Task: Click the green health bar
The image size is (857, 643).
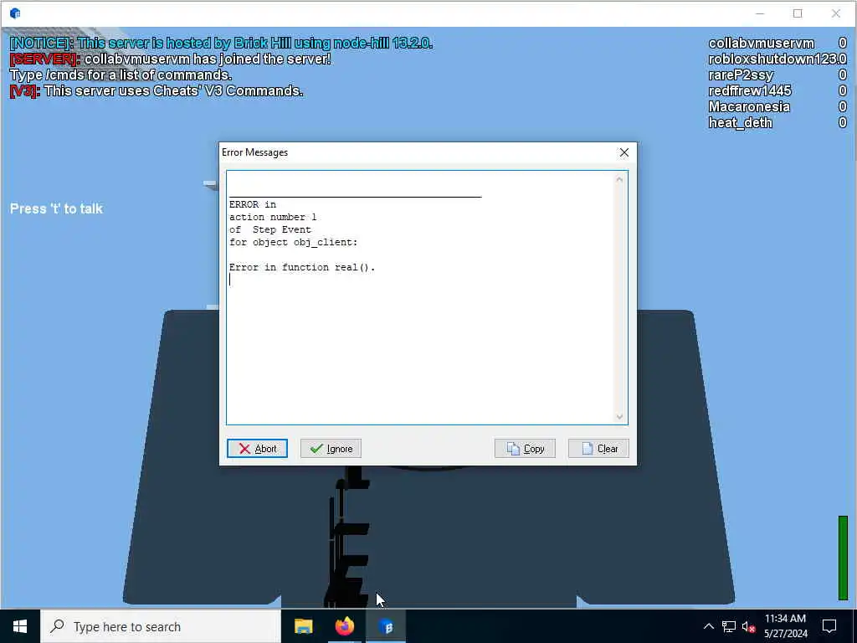Action: pos(843,558)
